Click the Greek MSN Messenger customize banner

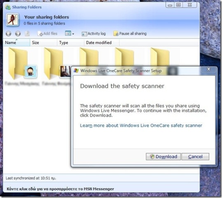(x=60, y=189)
